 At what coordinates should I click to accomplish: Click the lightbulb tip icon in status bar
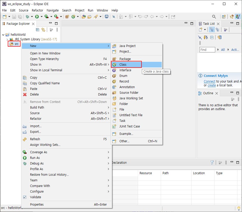tap(239, 208)
